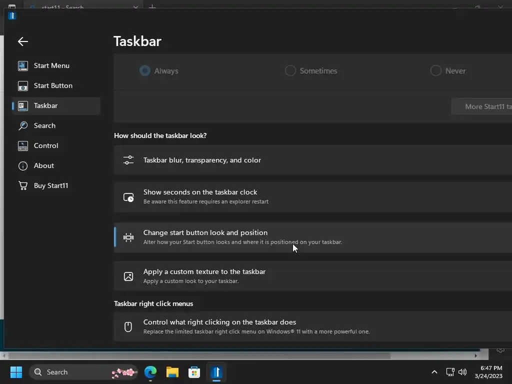The height and width of the screenshot is (384, 512).
Task: Open a new browser tab with plus
Action: (x=152, y=7)
